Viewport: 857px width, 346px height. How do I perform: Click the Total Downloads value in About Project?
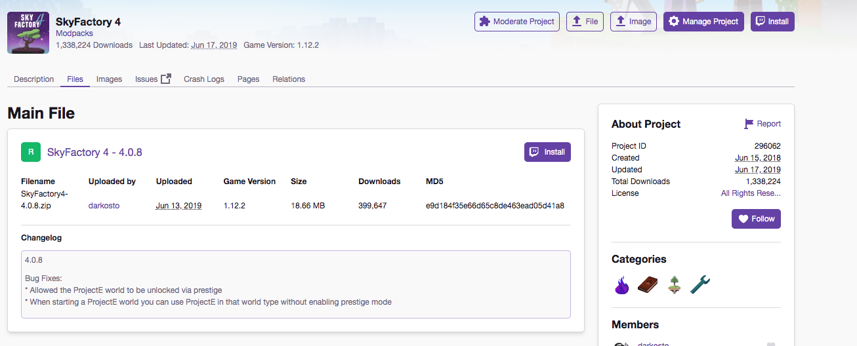coord(763,182)
